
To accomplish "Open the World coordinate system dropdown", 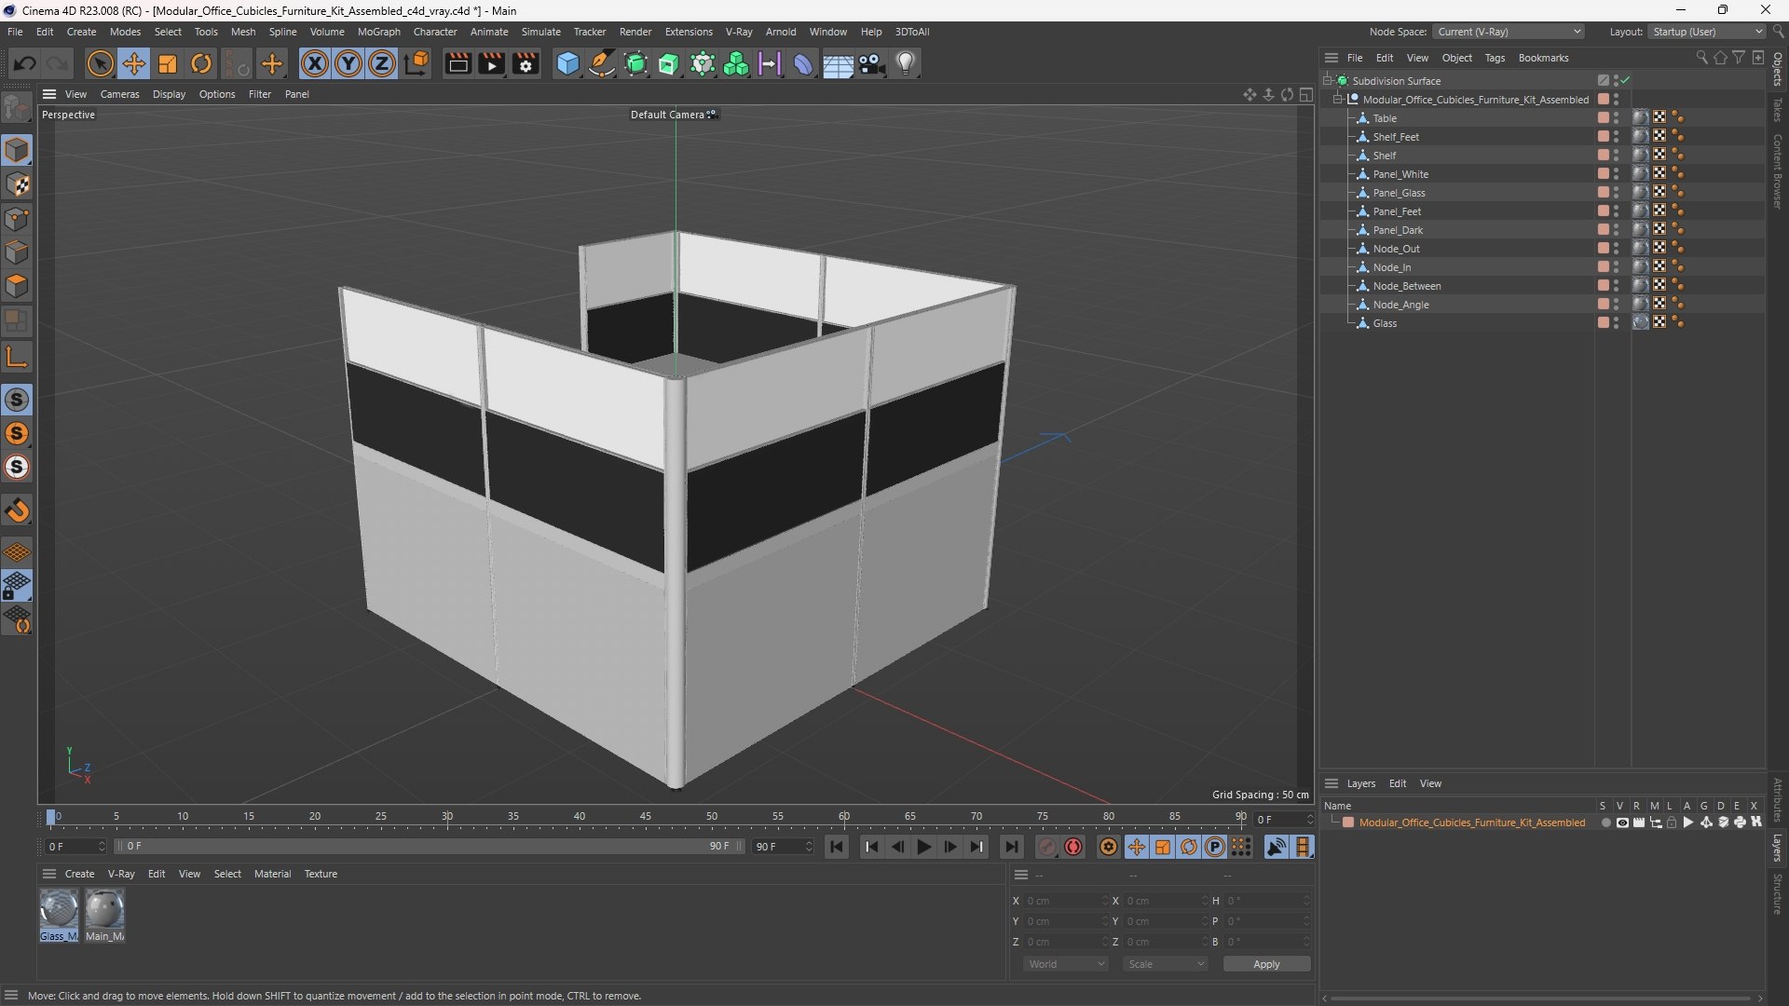I will 1066,964.
